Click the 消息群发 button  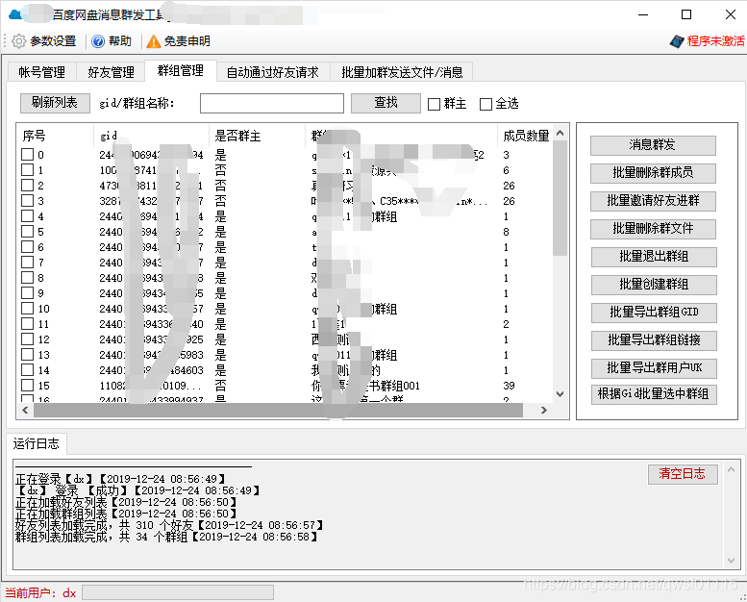(x=653, y=145)
